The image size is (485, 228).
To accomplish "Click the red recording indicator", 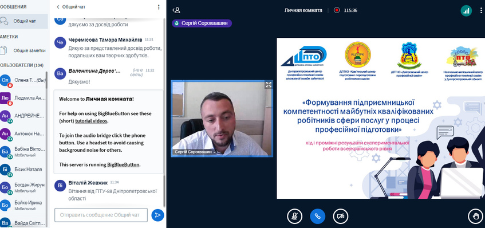I will [337, 10].
